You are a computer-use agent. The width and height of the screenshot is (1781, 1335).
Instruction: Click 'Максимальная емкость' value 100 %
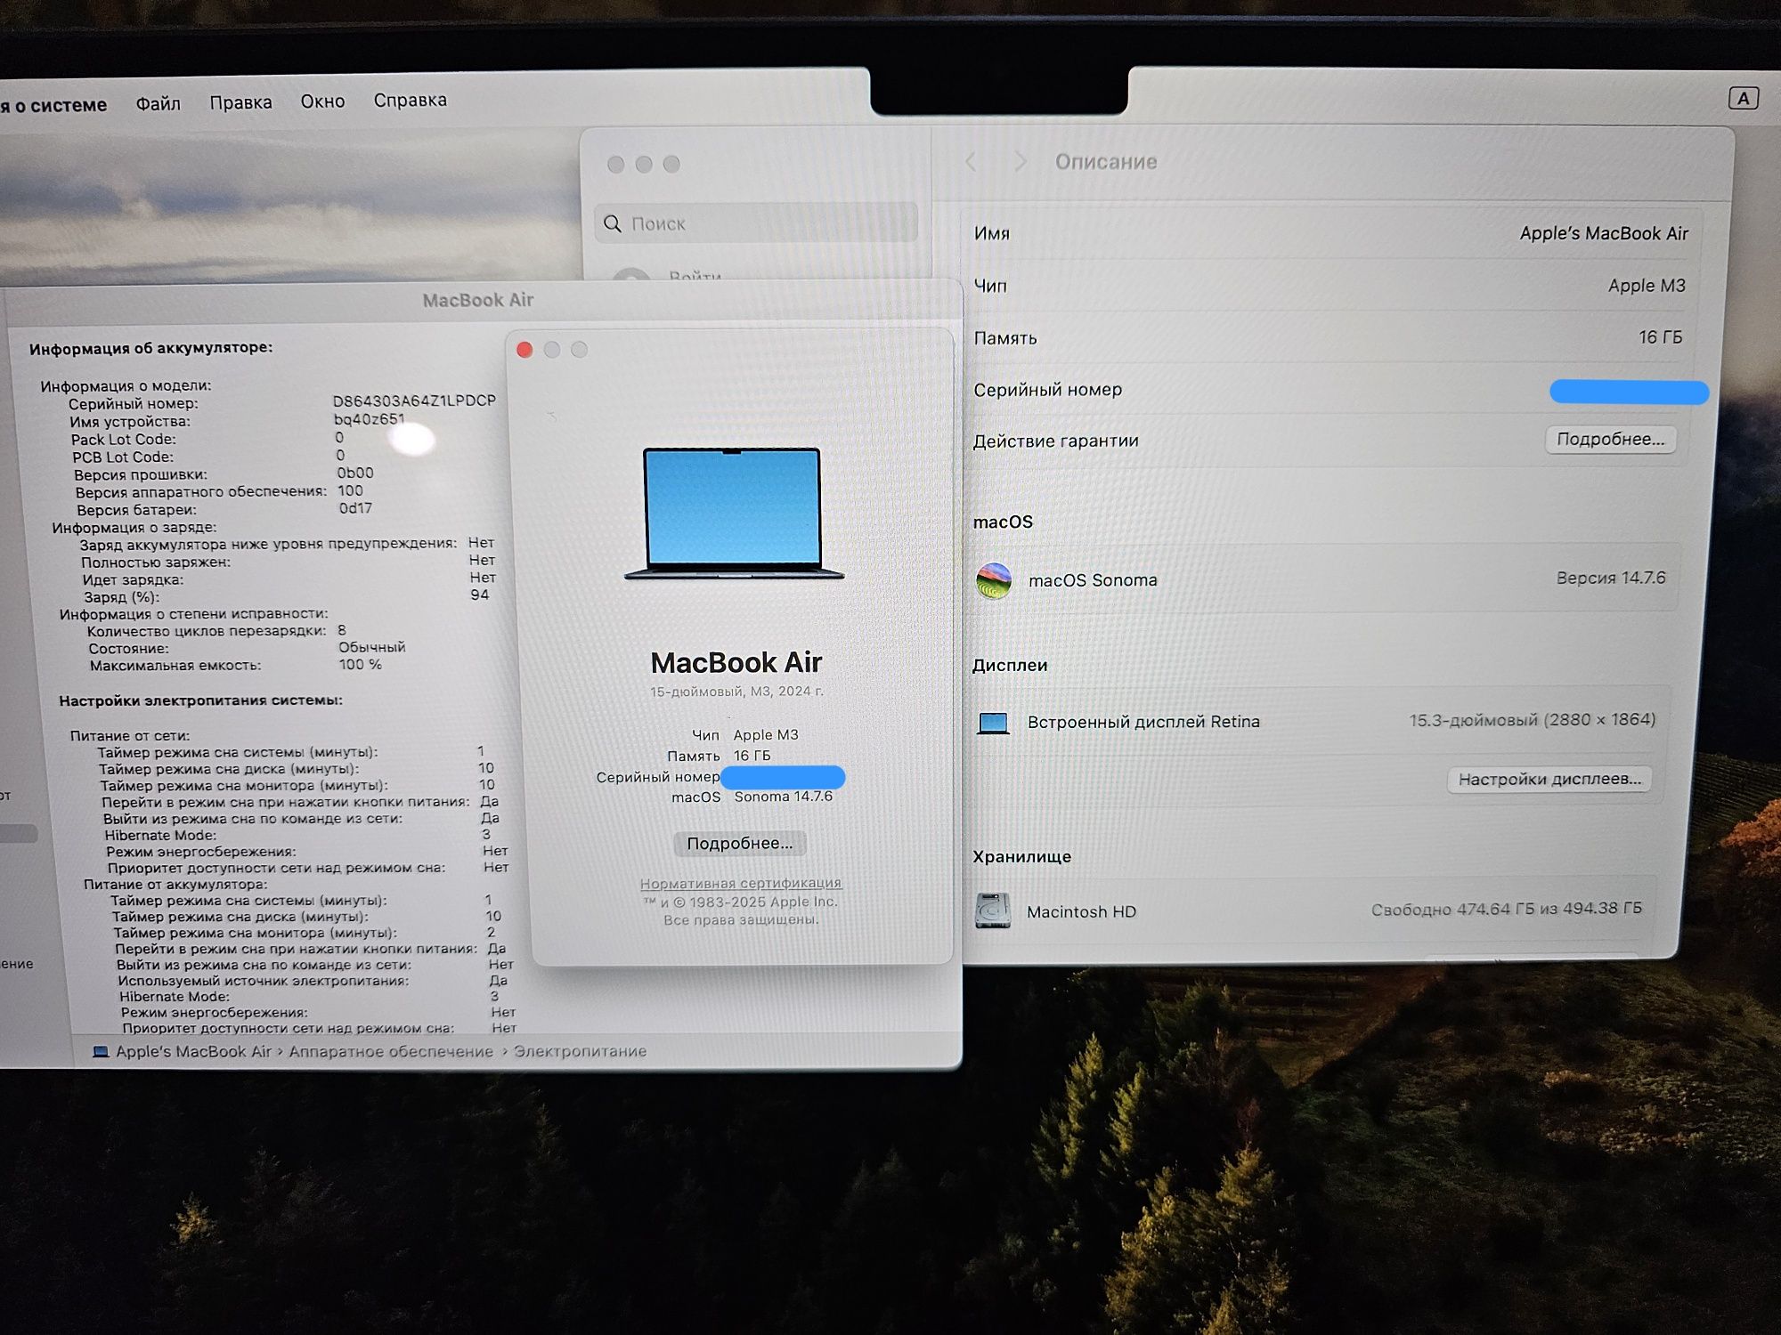(360, 665)
